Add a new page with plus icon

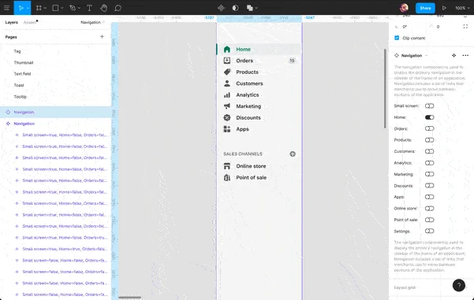tap(102, 36)
